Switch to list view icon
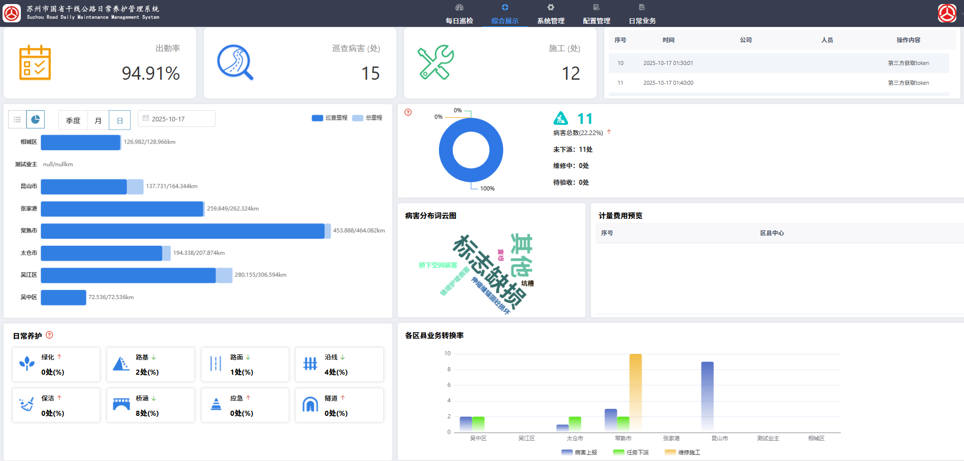 pyautogui.click(x=17, y=120)
